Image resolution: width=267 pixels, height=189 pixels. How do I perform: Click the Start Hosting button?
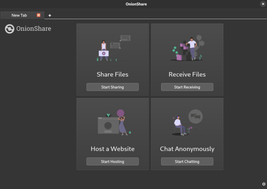tap(113, 161)
